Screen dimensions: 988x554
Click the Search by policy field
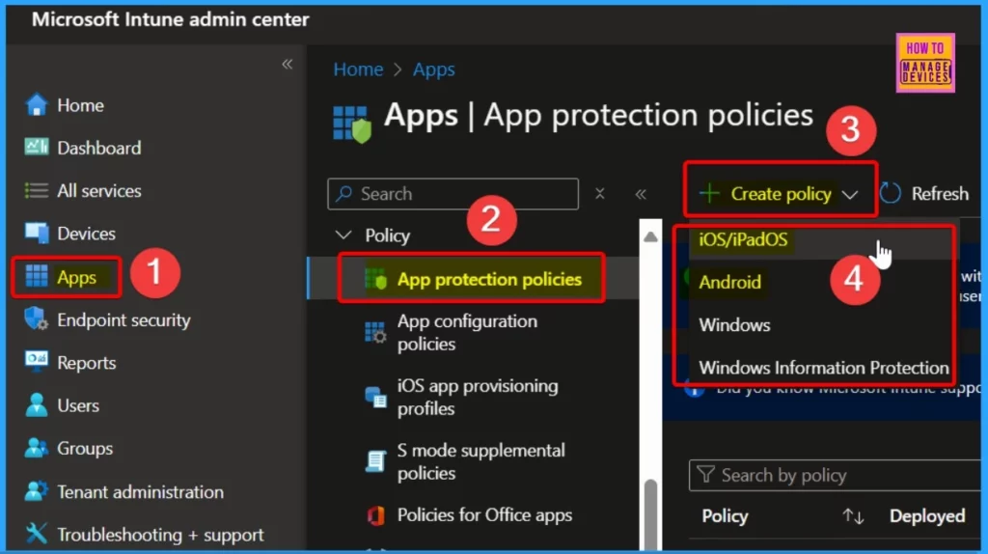[835, 475]
